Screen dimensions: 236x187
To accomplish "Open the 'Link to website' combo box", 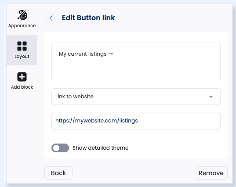I will point(136,97).
